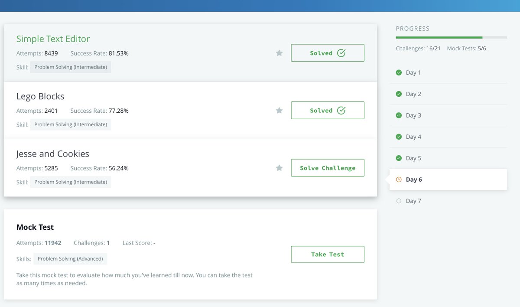Click the Simple Text Editor skill tag
This screenshot has width=520, height=307.
(71, 67)
